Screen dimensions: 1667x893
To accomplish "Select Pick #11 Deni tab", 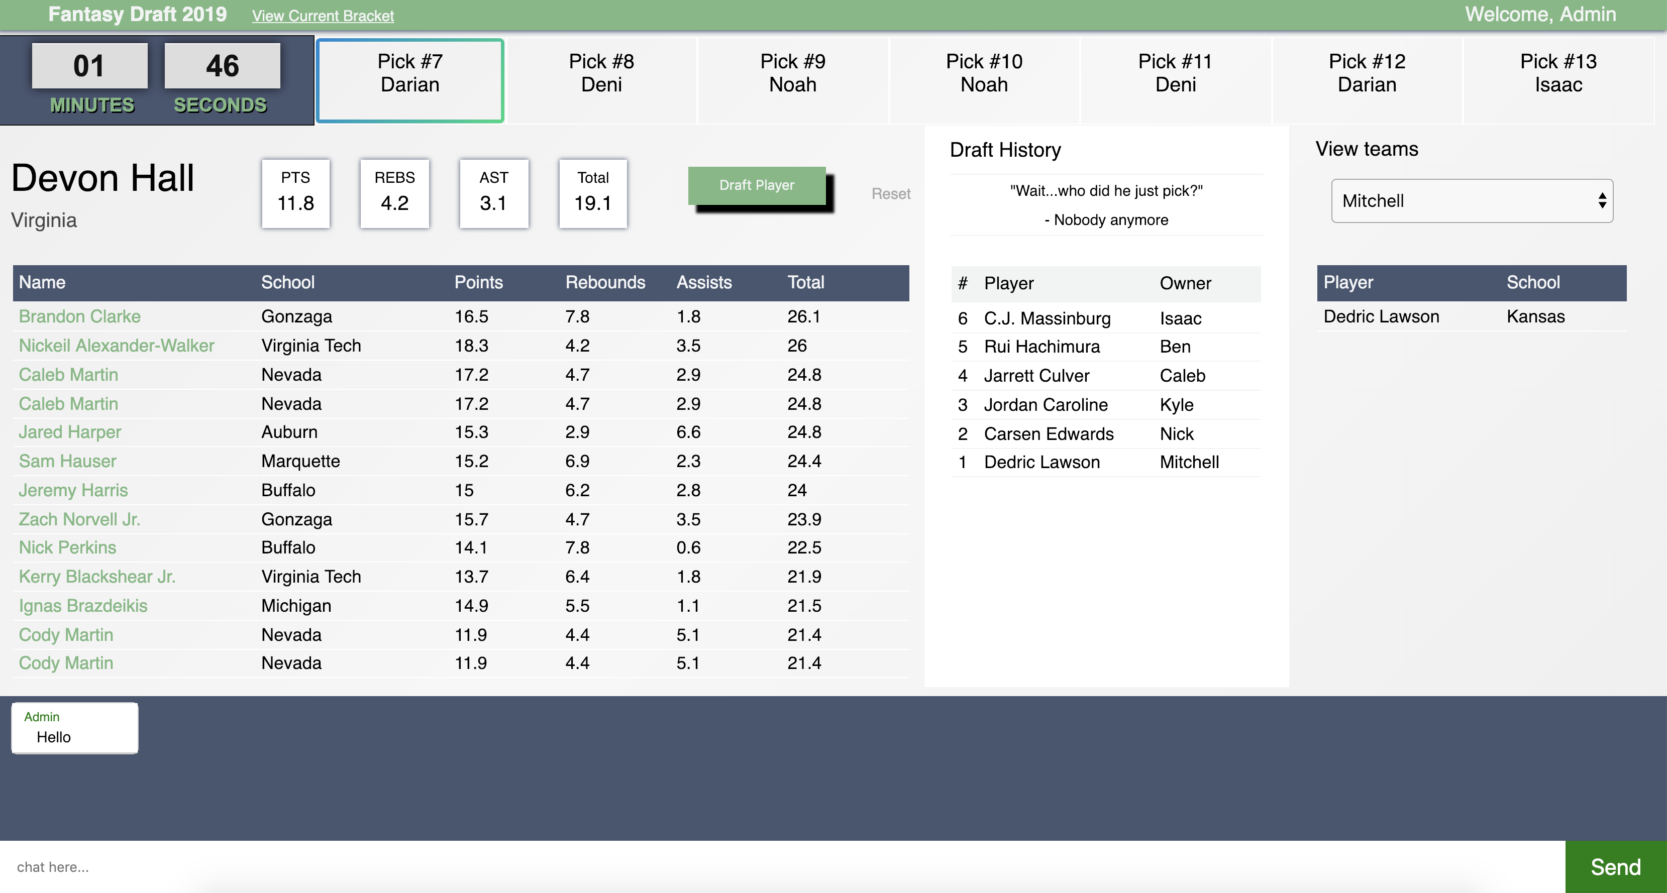I will (x=1176, y=73).
